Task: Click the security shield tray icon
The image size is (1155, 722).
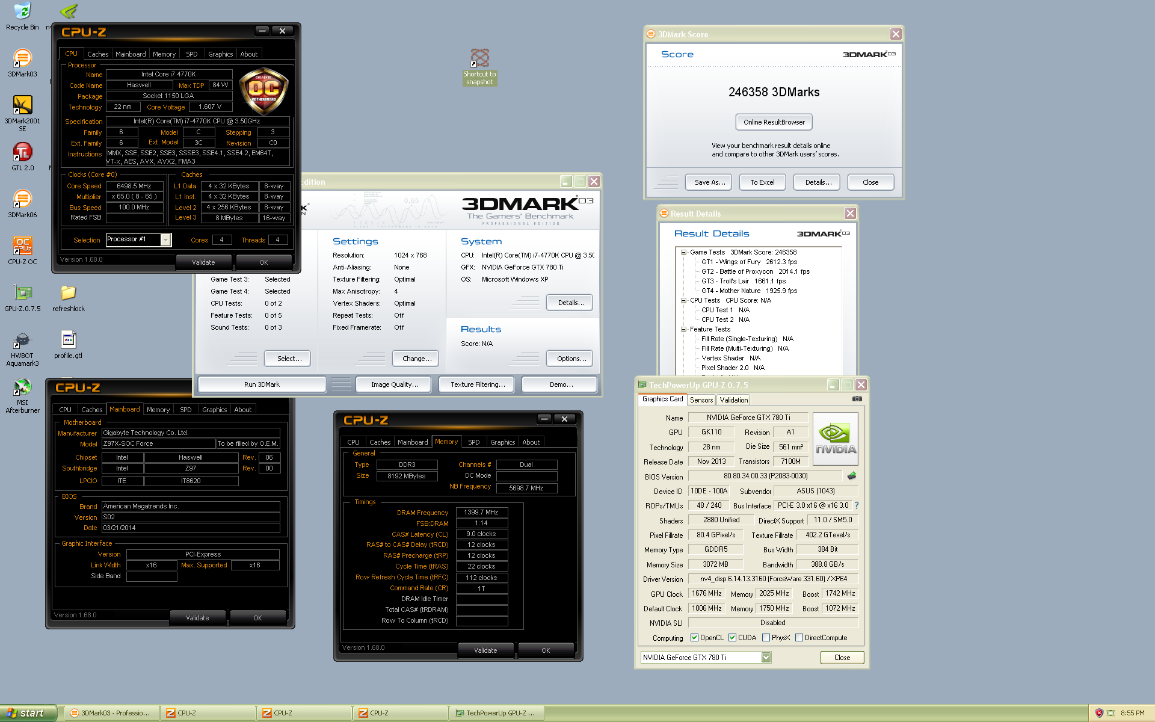Action: point(1099,713)
